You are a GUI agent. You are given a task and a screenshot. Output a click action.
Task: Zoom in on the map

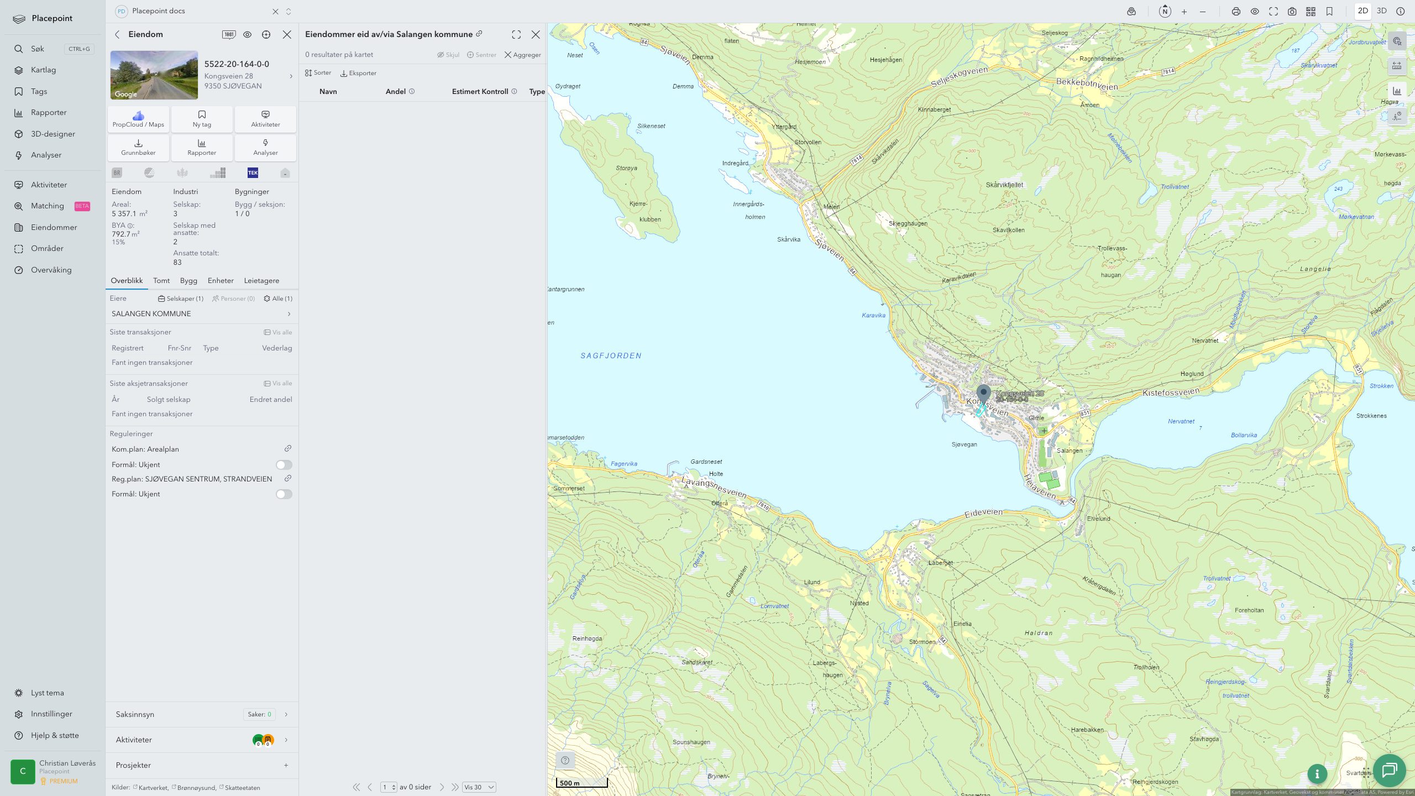tap(1184, 12)
